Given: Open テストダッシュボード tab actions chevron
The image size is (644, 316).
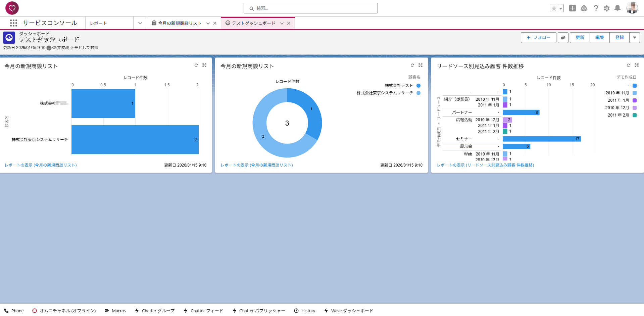Looking at the screenshot, I should tap(282, 23).
